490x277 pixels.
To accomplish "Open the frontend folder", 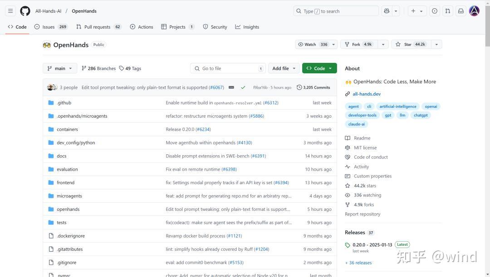I will click(66, 182).
